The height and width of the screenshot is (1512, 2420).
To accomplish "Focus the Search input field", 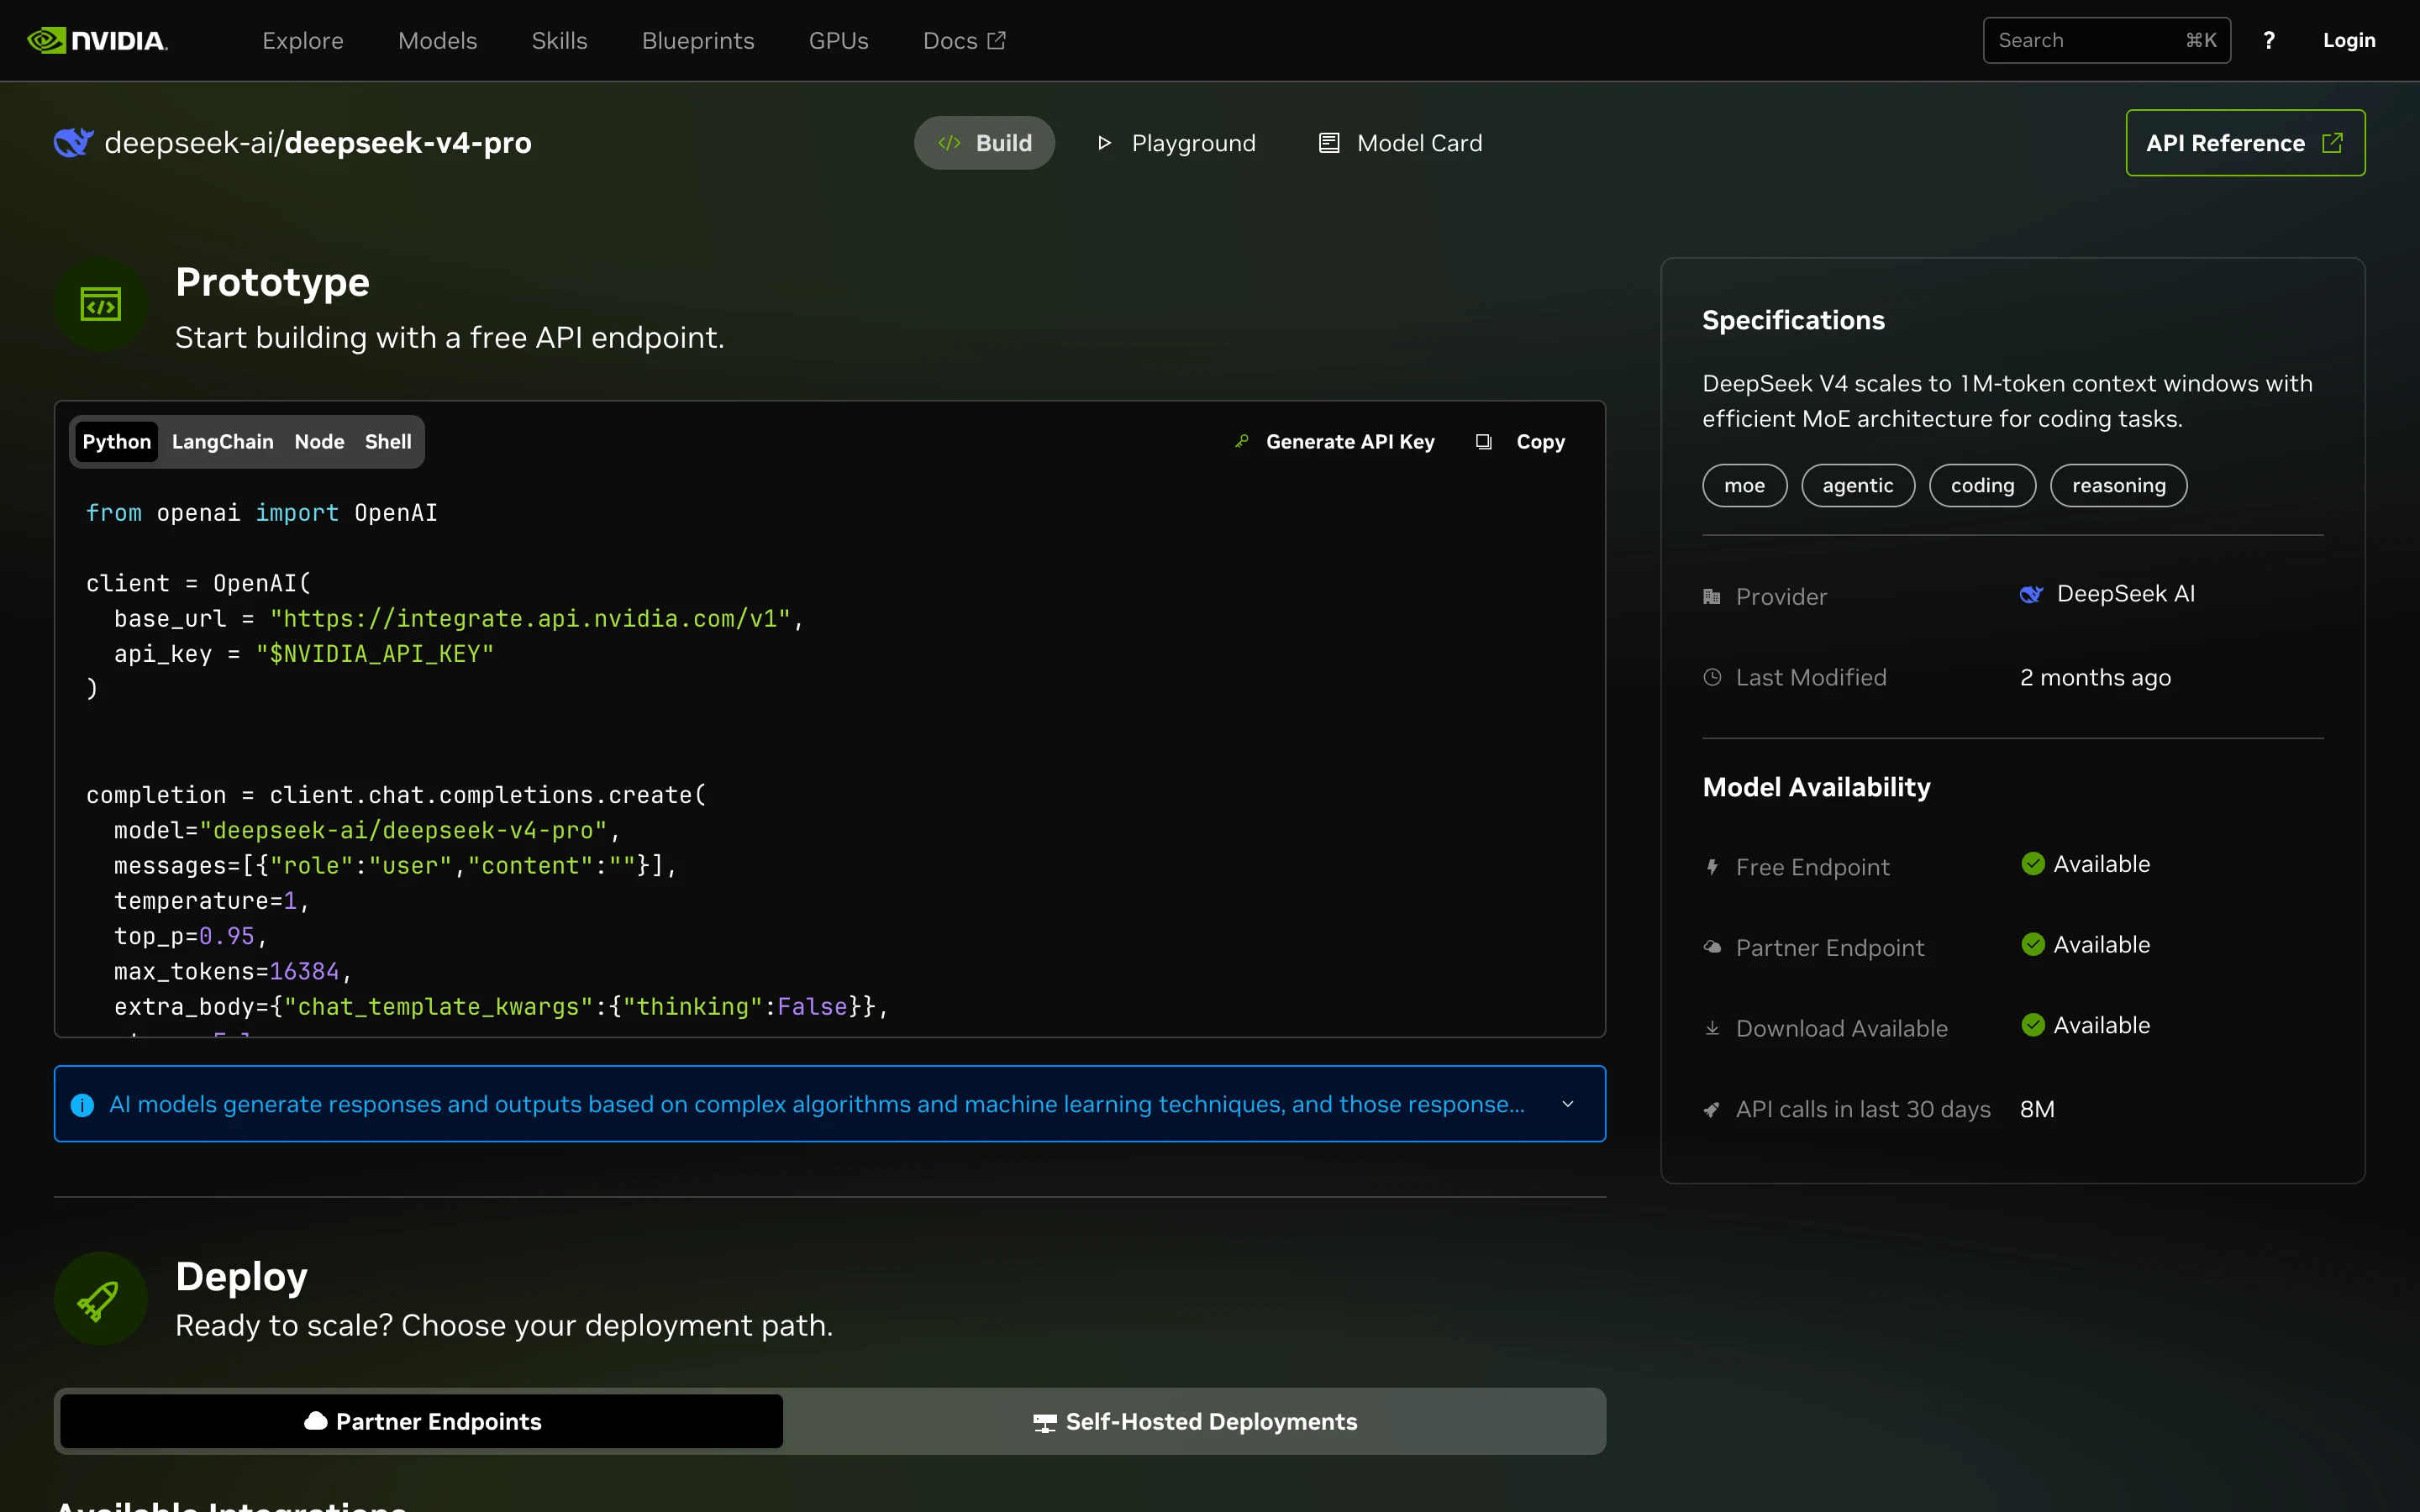I will [2106, 40].
